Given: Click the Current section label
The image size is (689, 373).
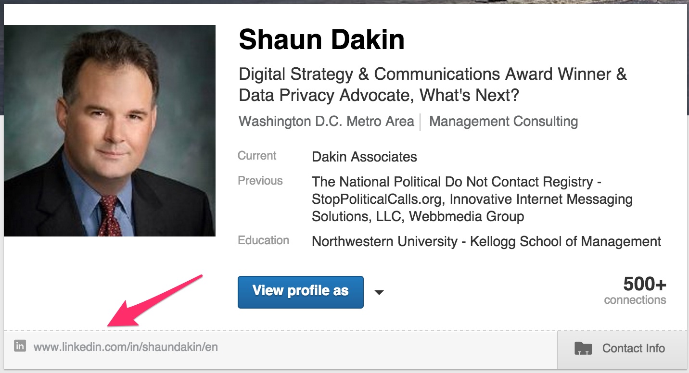Looking at the screenshot, I should 257,156.
